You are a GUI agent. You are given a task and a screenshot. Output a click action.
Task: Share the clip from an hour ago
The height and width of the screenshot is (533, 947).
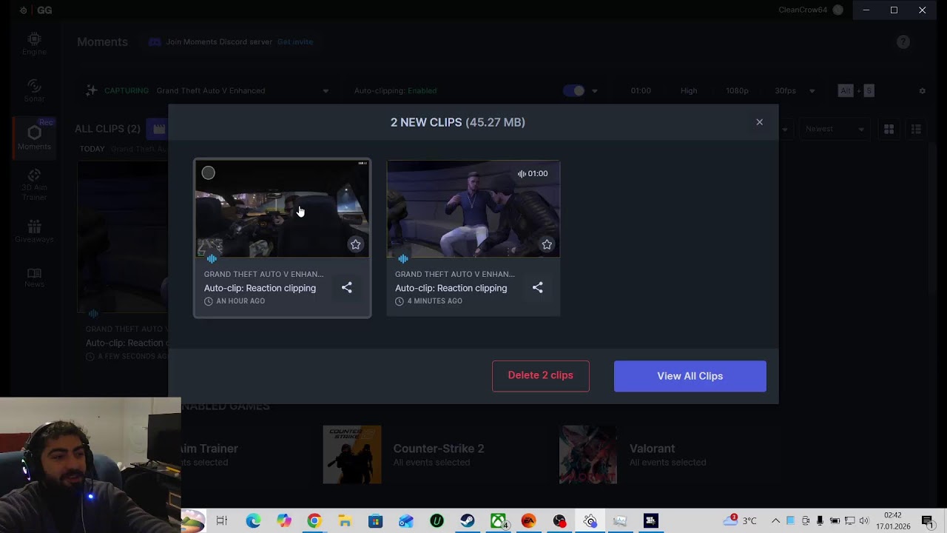pyautogui.click(x=347, y=287)
